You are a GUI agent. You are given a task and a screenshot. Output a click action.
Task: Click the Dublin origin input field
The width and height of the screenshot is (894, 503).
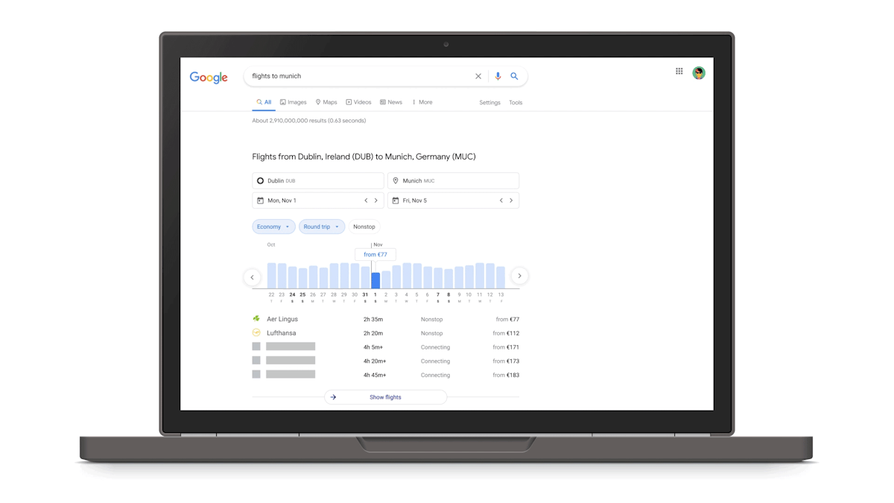pyautogui.click(x=318, y=180)
